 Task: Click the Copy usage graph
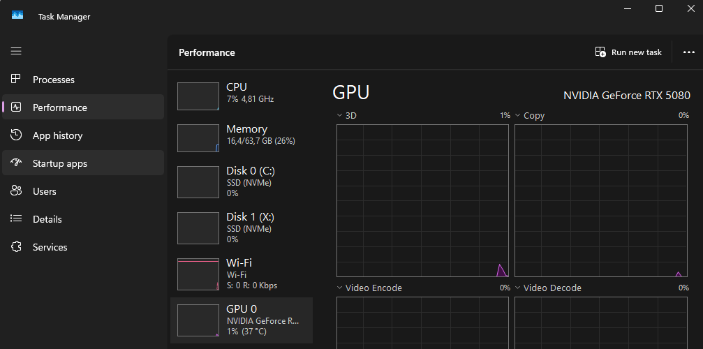[x=601, y=201]
